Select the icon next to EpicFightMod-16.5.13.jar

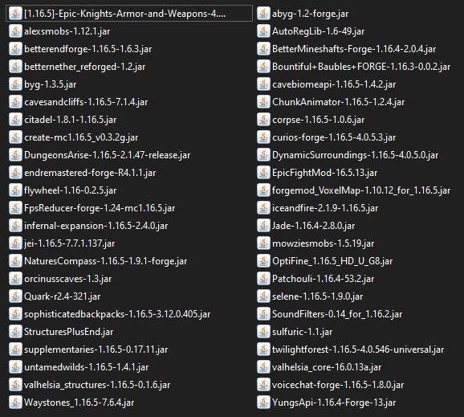[263, 173]
